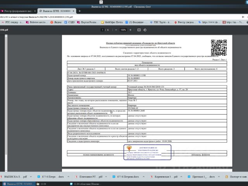248x186 pixels.
Task: Open downloaded Паспорт и заяв file
Action: pyautogui.click(x=236, y=177)
